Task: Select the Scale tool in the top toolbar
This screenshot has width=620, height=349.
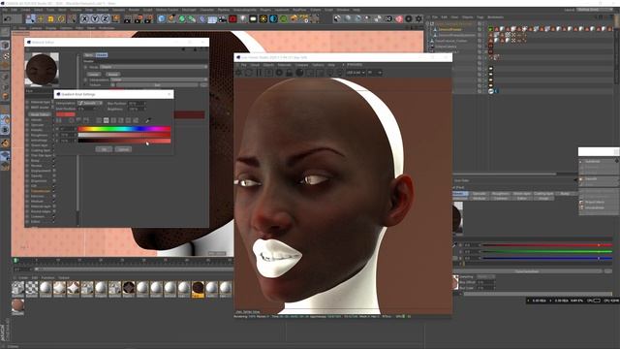Action: 50,18
